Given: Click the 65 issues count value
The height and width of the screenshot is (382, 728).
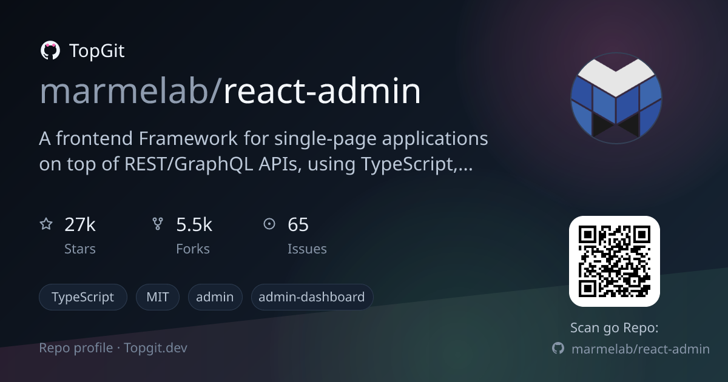Looking at the screenshot, I should (298, 225).
